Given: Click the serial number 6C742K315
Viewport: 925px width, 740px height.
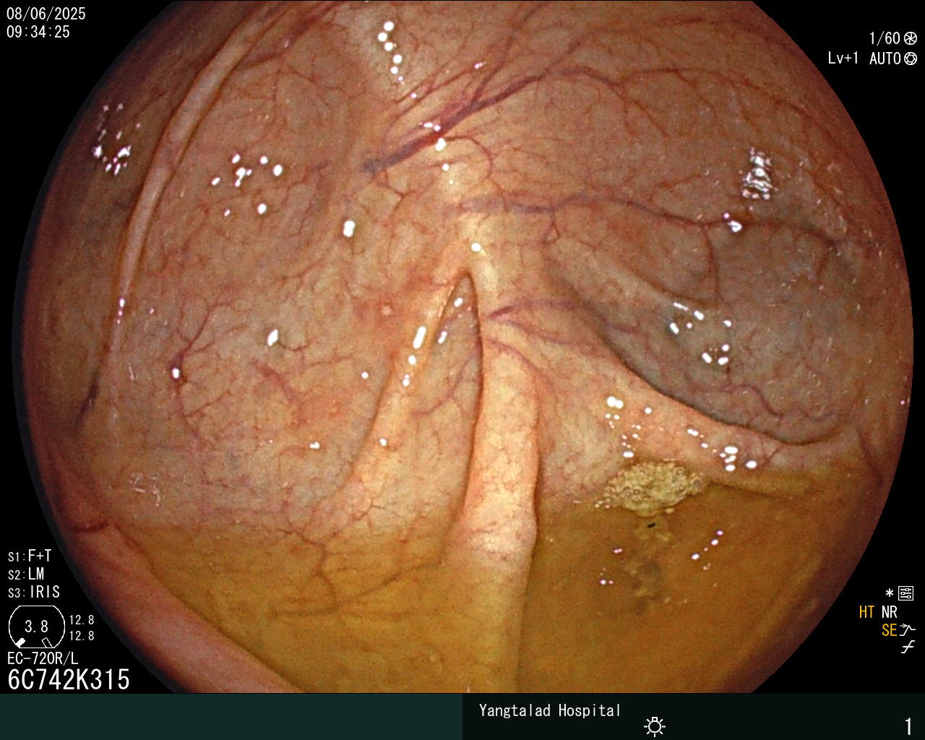Looking at the screenshot, I should click(69, 679).
